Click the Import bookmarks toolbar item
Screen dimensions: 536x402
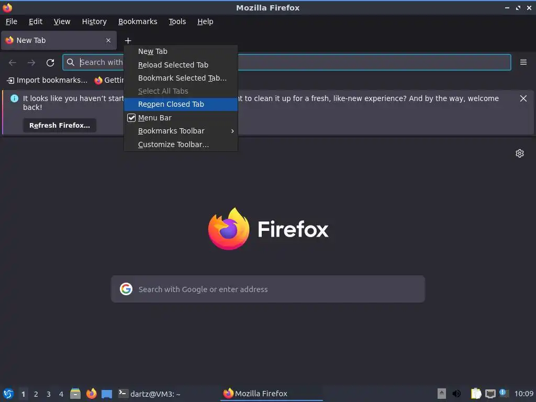pyautogui.click(x=47, y=80)
